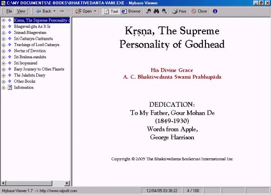This screenshot has height=195, width=271.
Task: Click the copyright line at page bottom
Action: coord(172,159)
